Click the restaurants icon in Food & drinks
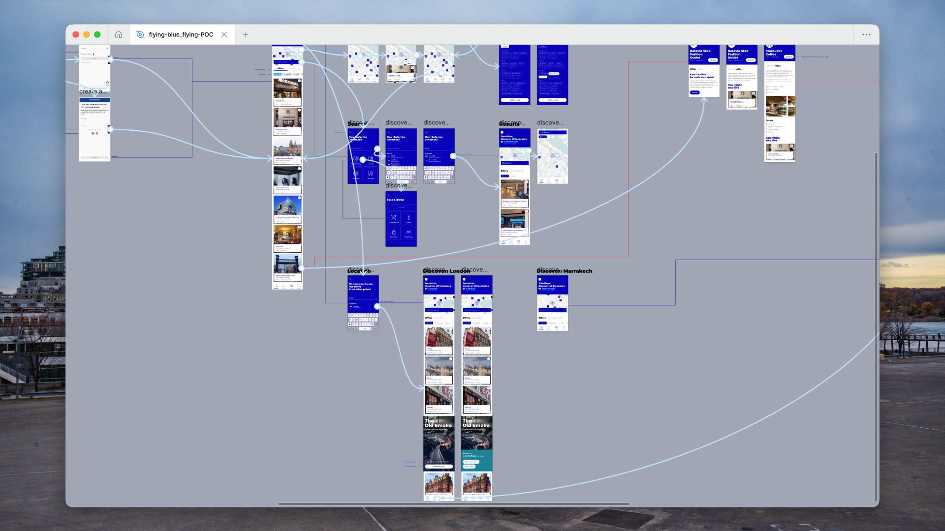The image size is (945, 531). 394,218
